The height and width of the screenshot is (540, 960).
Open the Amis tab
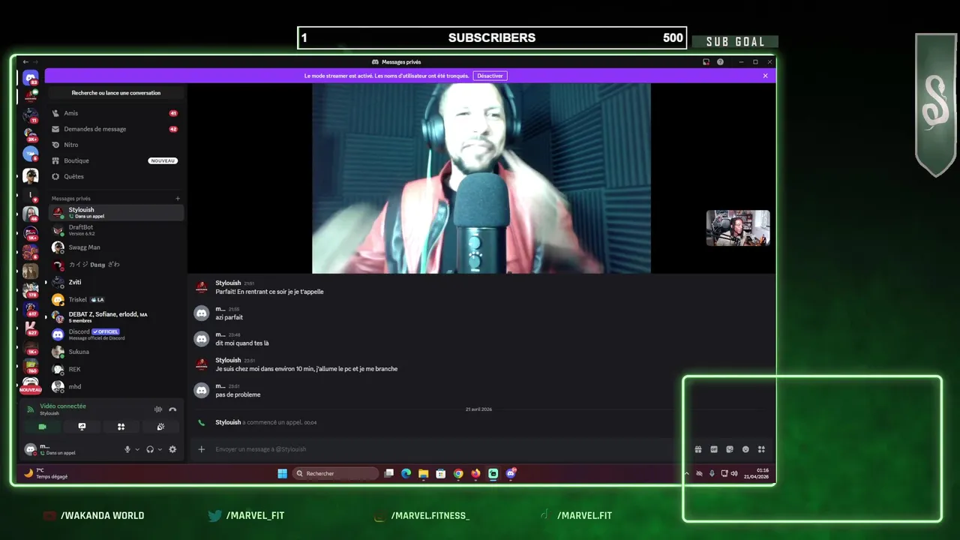click(x=115, y=113)
